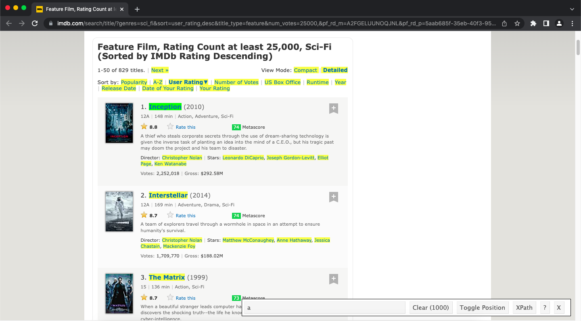
Task: Sort results by Your Rating
Action: (215, 88)
